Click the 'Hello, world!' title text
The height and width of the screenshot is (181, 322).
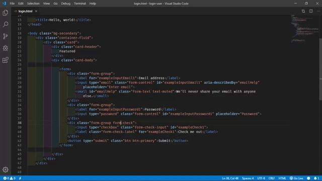pyautogui.click(x=62, y=20)
